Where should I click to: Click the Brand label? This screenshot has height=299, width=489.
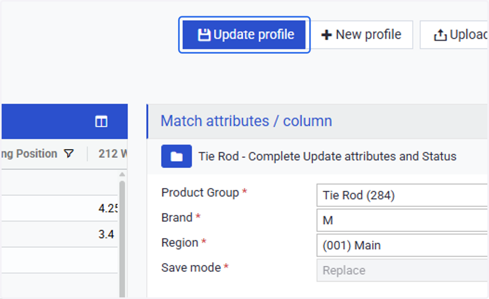click(x=177, y=217)
